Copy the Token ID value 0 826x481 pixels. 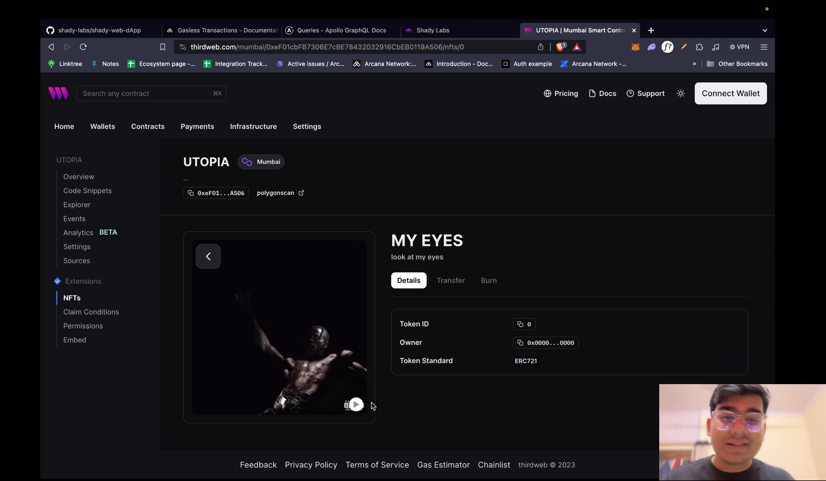tap(524, 324)
